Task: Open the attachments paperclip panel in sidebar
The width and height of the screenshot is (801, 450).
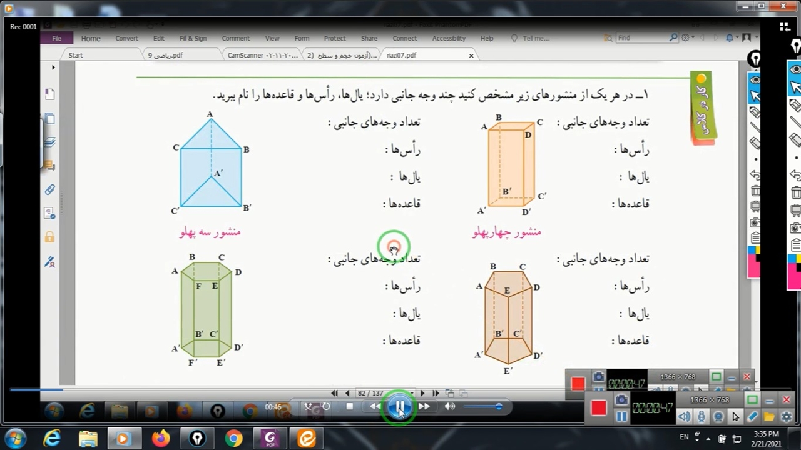Action: pos(49,189)
